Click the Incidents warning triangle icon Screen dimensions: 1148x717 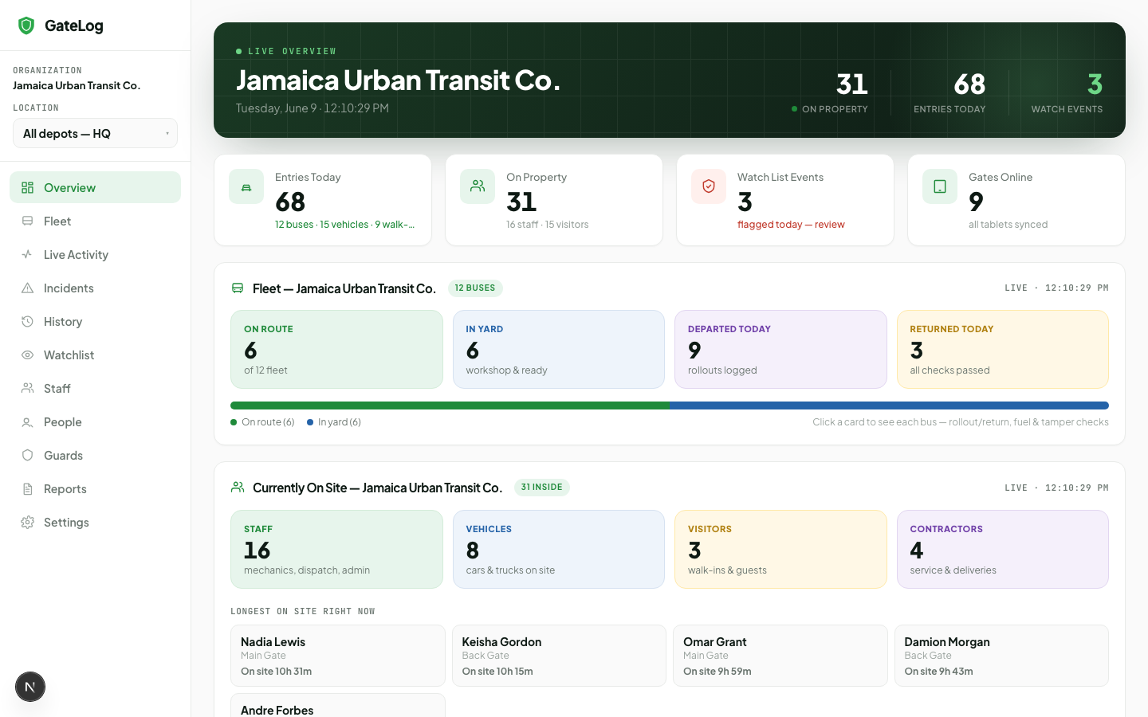click(x=27, y=288)
